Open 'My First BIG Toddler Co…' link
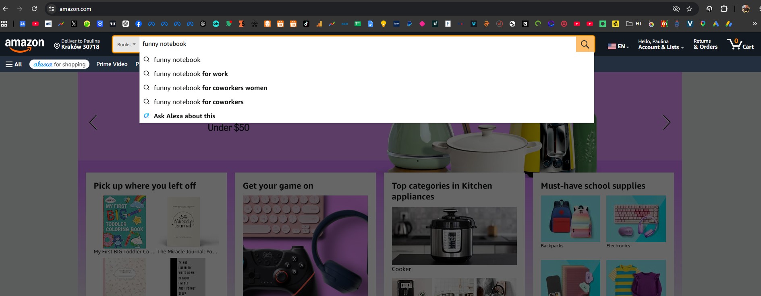The image size is (761, 296). coord(124,252)
